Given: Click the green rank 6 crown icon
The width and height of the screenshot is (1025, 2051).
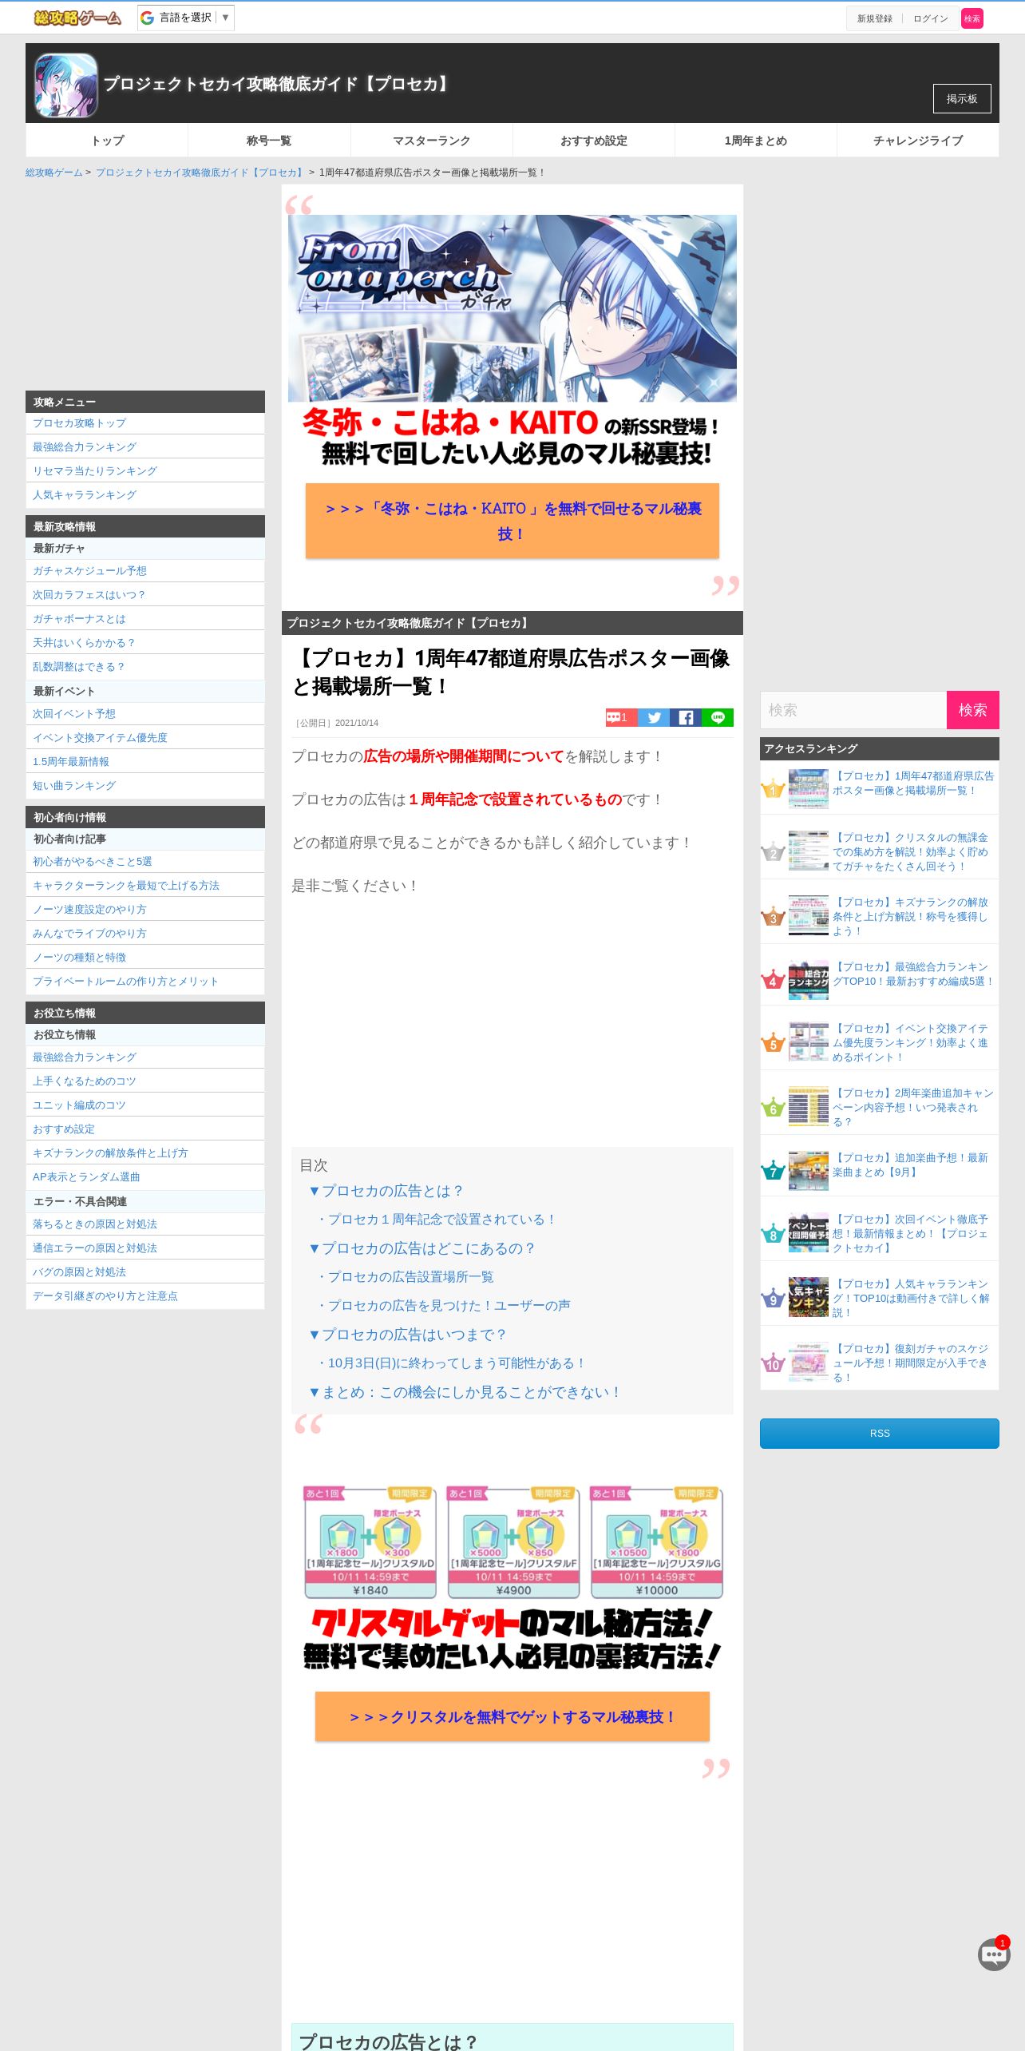Looking at the screenshot, I should 773,1107.
